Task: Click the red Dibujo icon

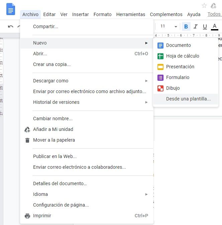Action: (x=160, y=88)
